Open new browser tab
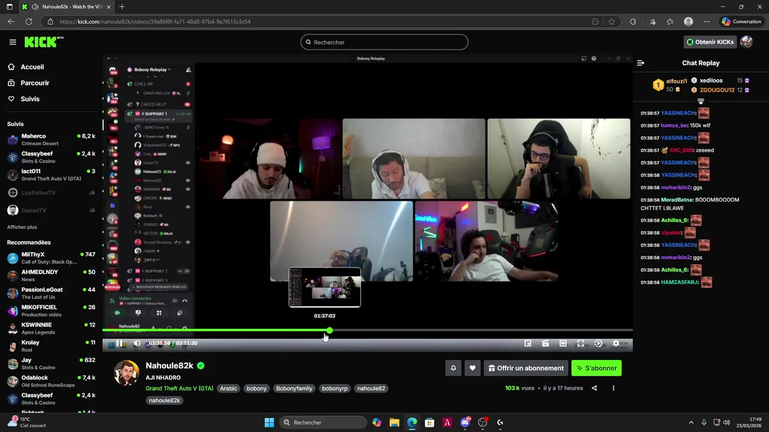 [122, 7]
